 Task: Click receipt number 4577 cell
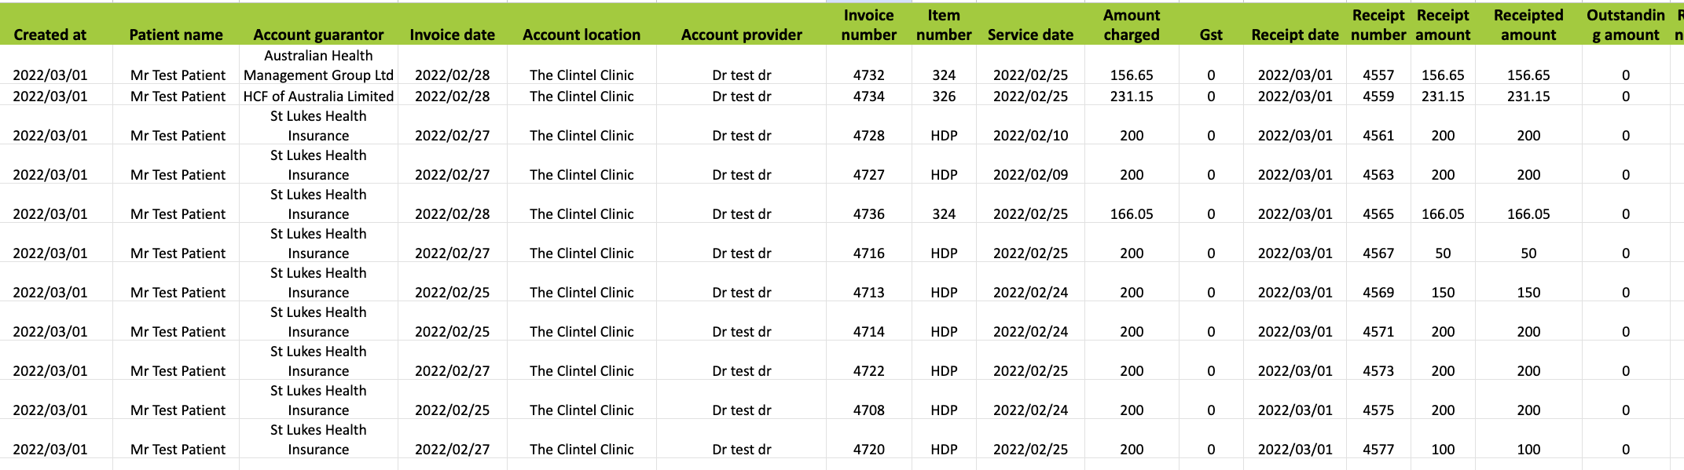[1378, 449]
